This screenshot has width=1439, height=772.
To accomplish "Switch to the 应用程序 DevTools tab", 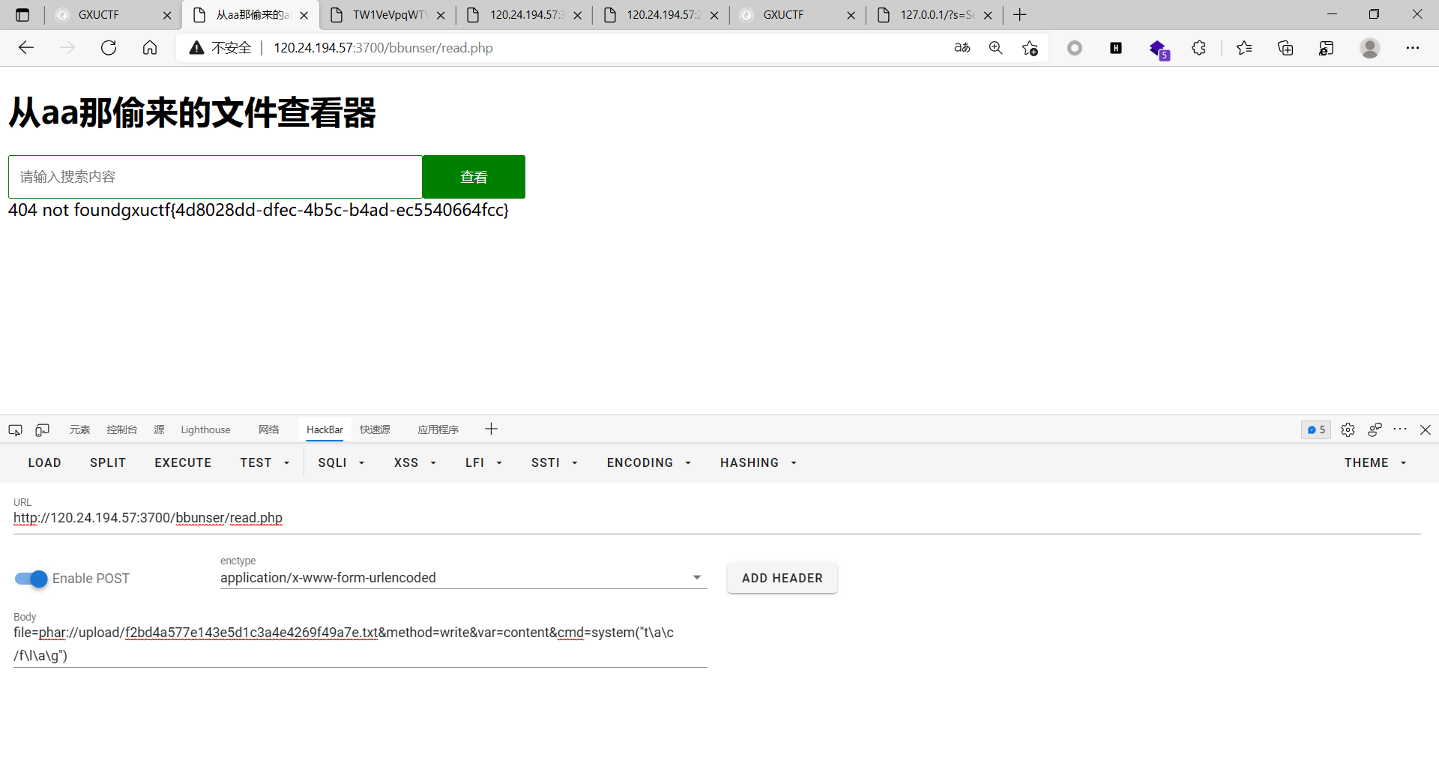I will point(438,429).
